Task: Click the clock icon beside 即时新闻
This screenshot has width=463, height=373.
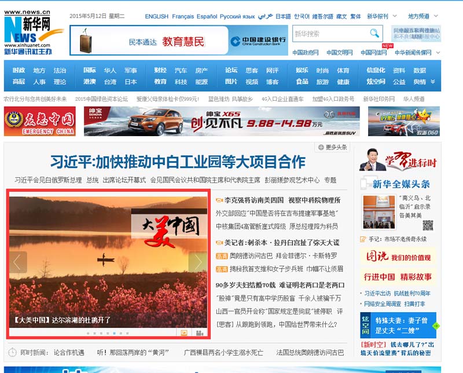Action: pos(12,352)
